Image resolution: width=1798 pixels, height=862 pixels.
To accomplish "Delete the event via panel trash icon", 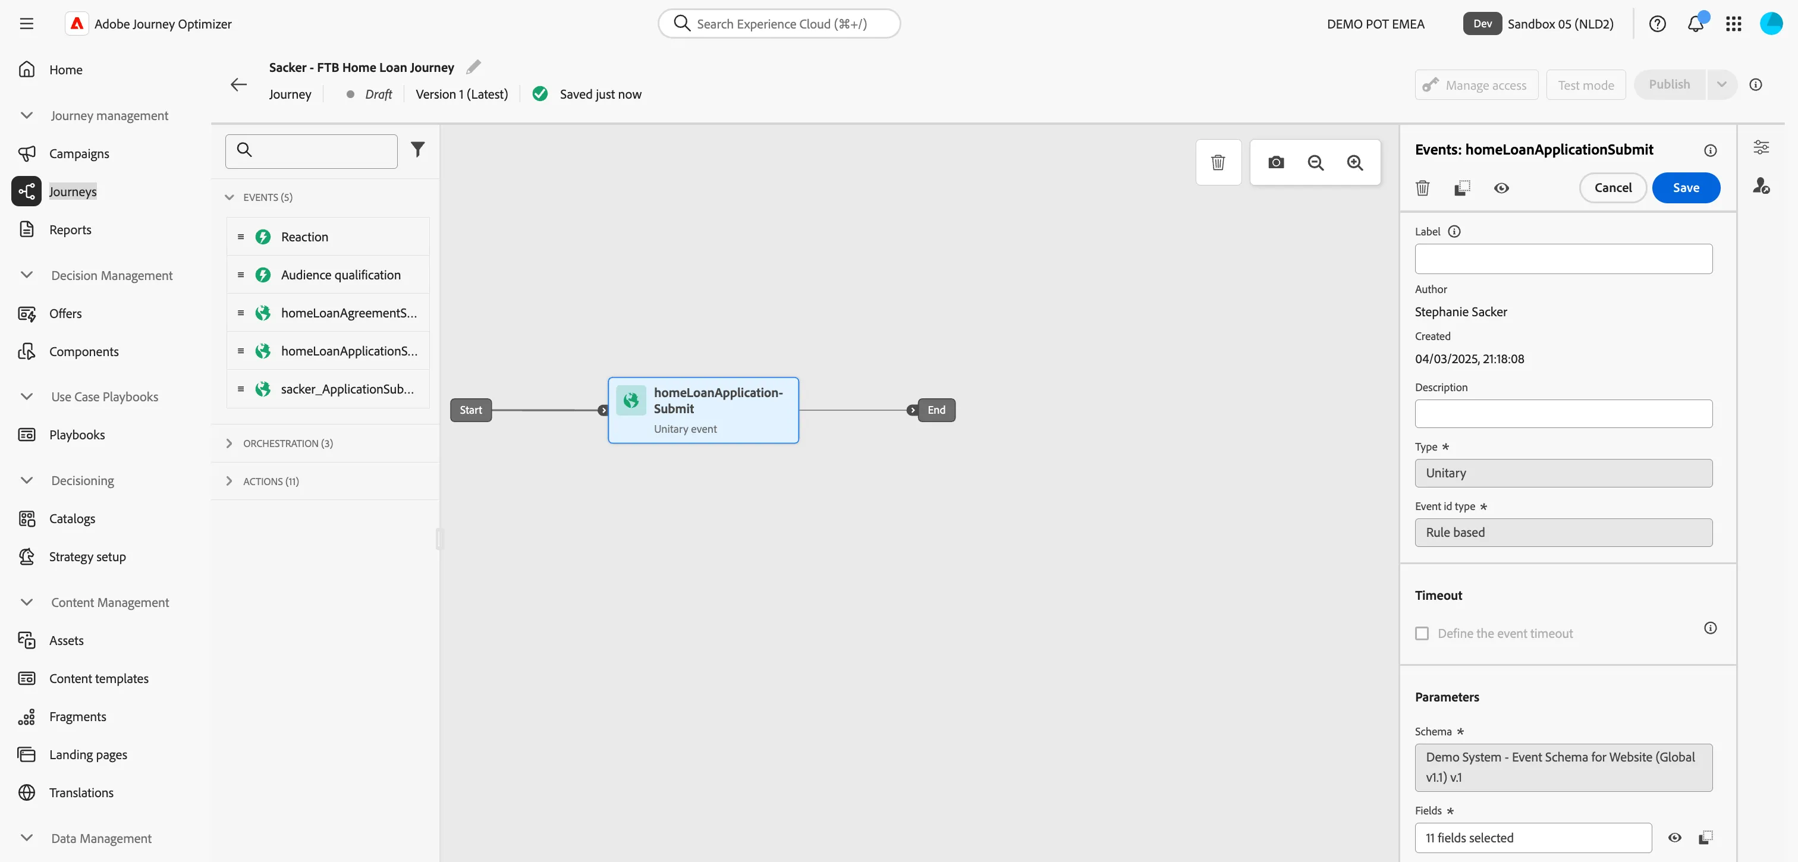I will point(1422,188).
